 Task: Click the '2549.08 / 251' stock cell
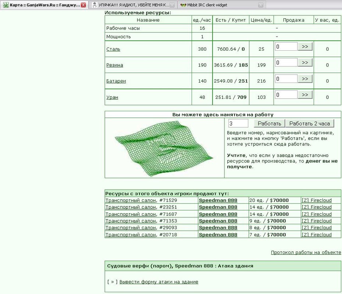click(x=231, y=81)
